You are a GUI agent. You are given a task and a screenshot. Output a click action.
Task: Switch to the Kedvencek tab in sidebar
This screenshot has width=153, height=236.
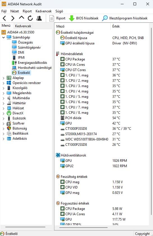click(x=23, y=26)
